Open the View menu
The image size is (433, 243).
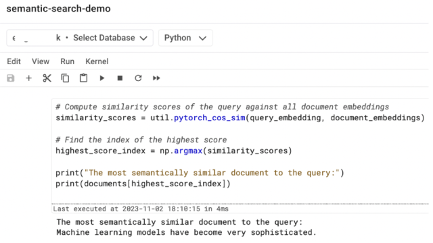click(41, 61)
